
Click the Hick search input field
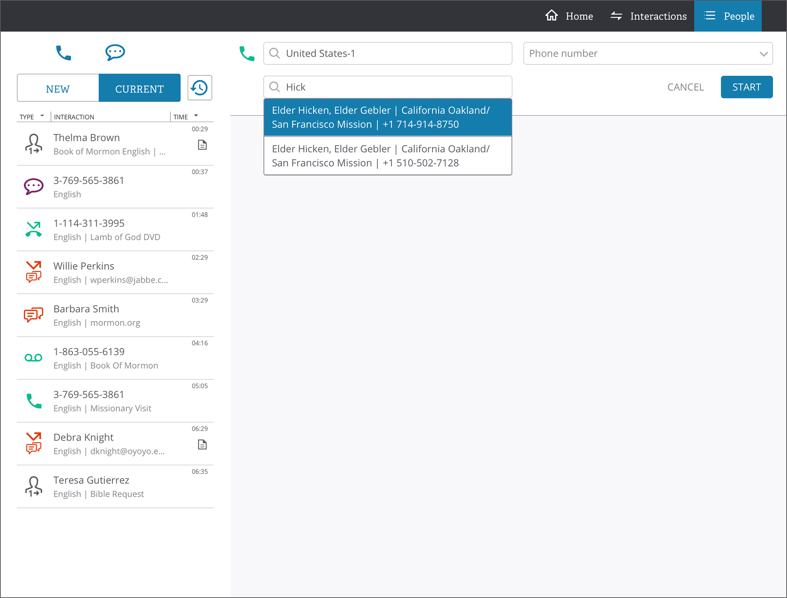click(388, 87)
